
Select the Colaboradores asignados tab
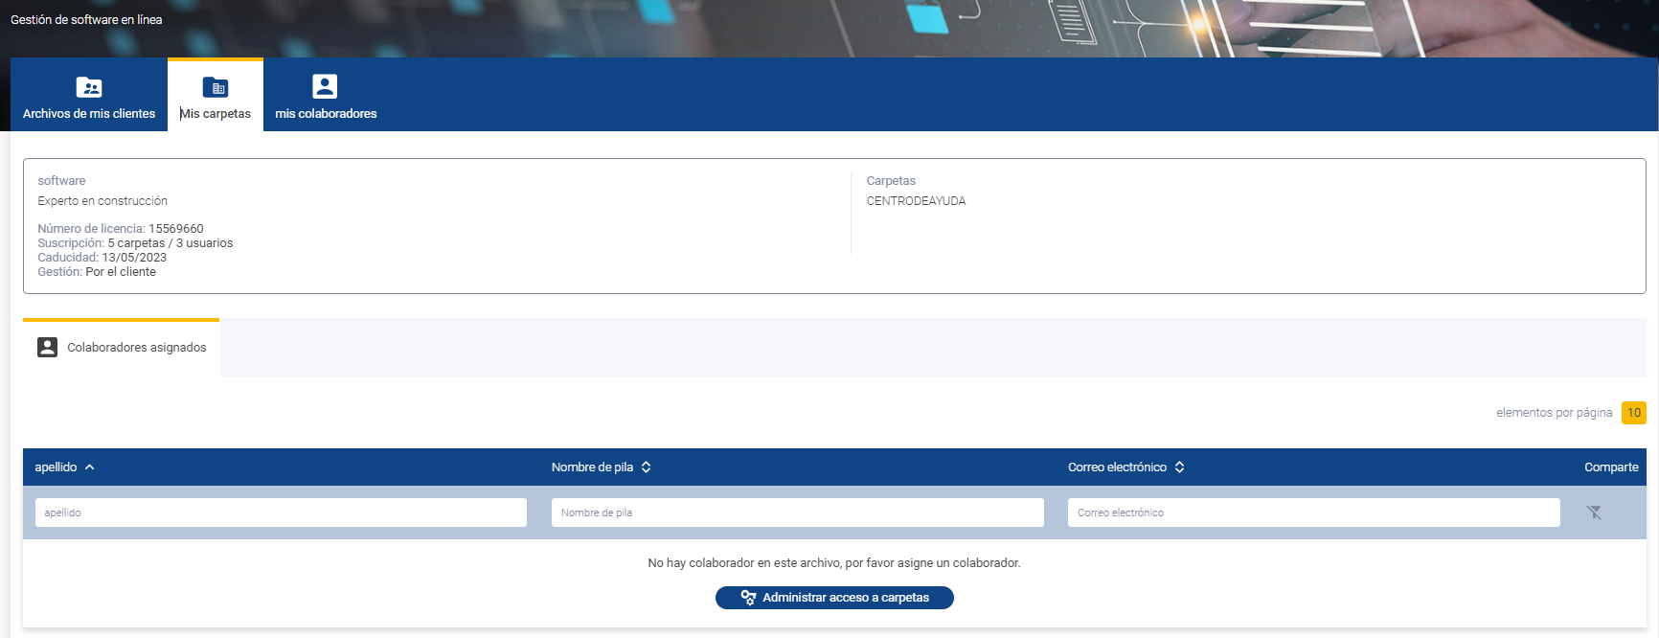click(x=121, y=348)
